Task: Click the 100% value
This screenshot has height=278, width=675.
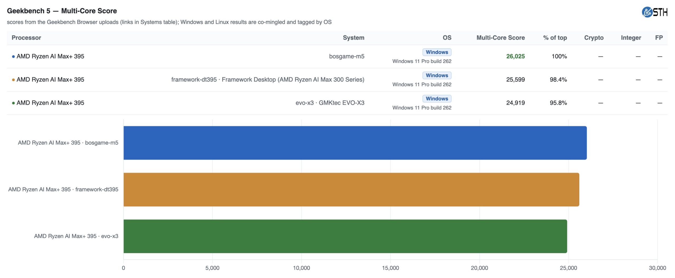Action: pos(559,56)
